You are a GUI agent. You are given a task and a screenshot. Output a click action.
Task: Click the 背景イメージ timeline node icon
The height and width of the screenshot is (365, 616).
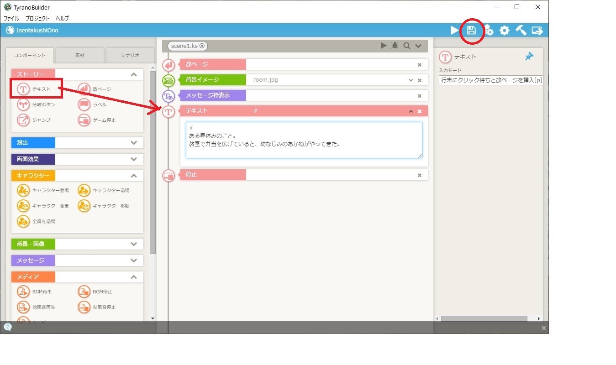pos(169,81)
